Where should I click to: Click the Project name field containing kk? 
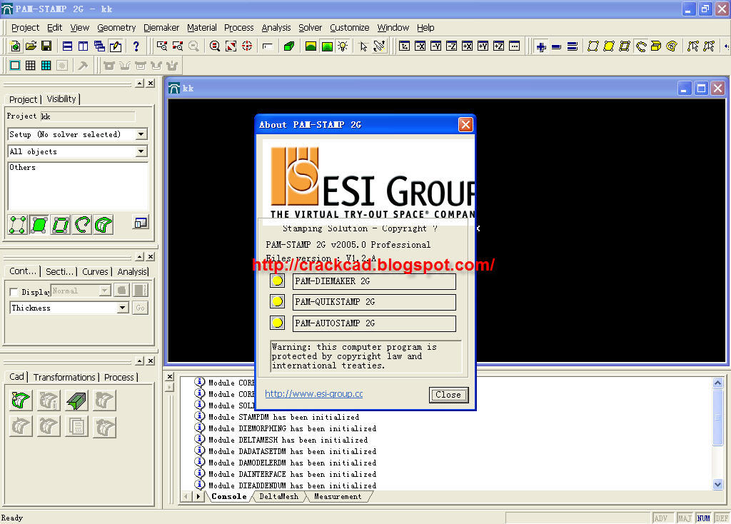pyautogui.click(x=88, y=116)
